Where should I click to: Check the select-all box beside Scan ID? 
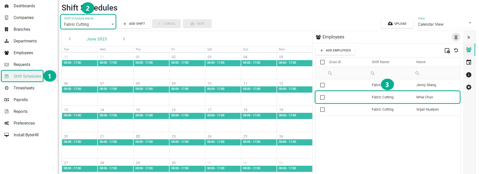click(322, 62)
